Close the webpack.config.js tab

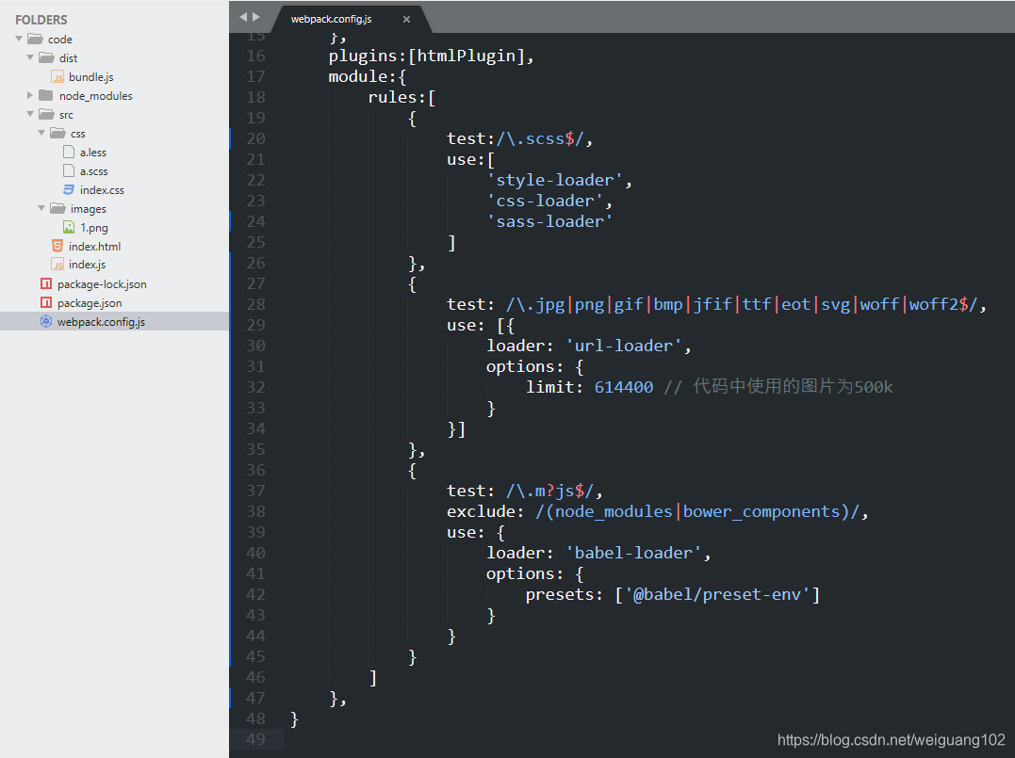[406, 20]
